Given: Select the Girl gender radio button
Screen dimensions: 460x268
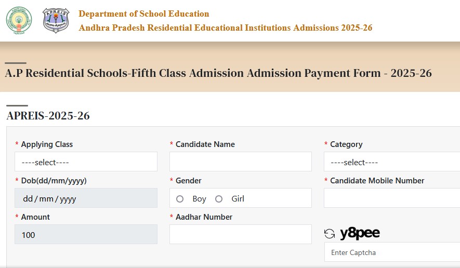Looking at the screenshot, I should click(219, 199).
